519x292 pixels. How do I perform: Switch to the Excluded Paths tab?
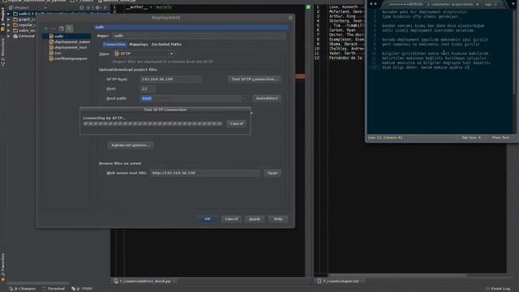166,45
